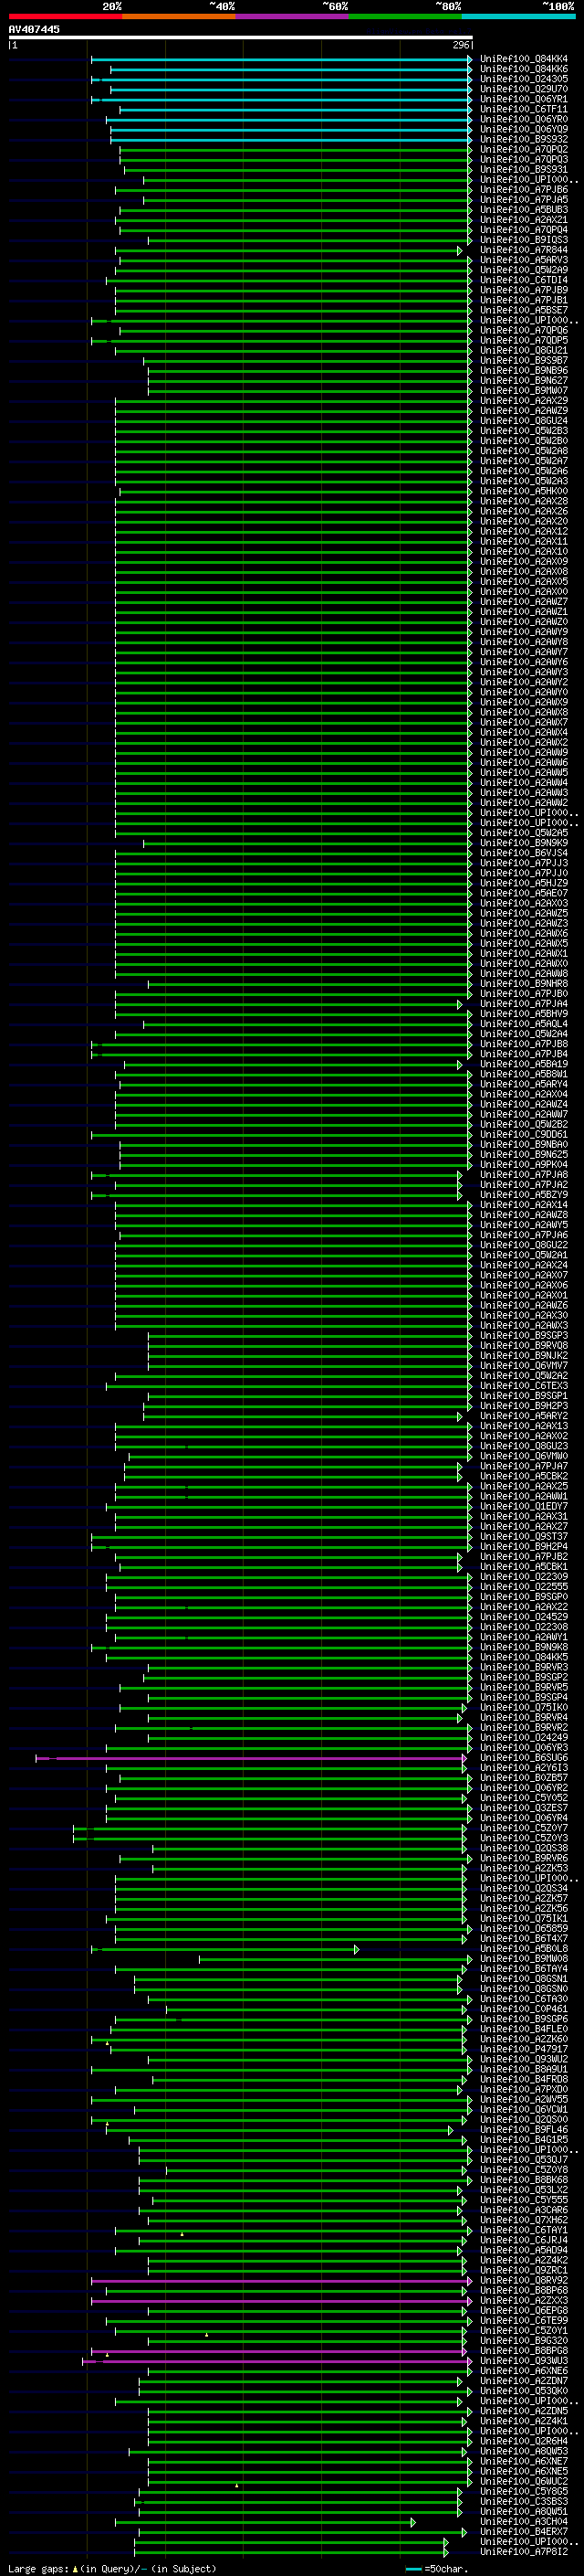The height and width of the screenshot is (2576, 584).
Task: Click the white query sequence bar
Action: tap(241, 37)
